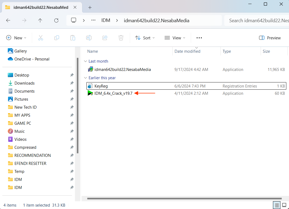Go back with the left arrow
This screenshot has height=209, width=289.
[x=8, y=20]
